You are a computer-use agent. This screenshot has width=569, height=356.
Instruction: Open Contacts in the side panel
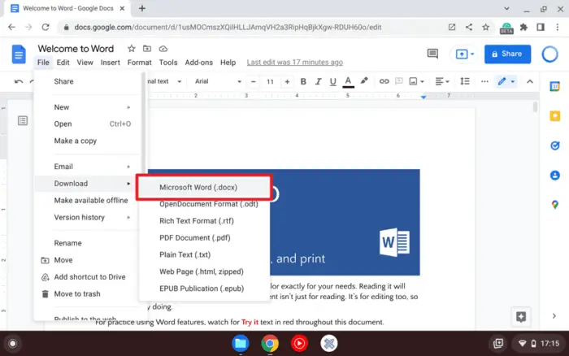pos(555,176)
